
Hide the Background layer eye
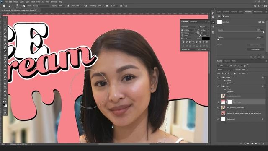218,119
